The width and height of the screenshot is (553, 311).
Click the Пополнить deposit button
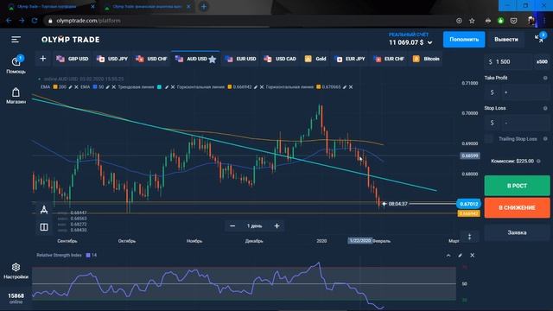(464, 40)
